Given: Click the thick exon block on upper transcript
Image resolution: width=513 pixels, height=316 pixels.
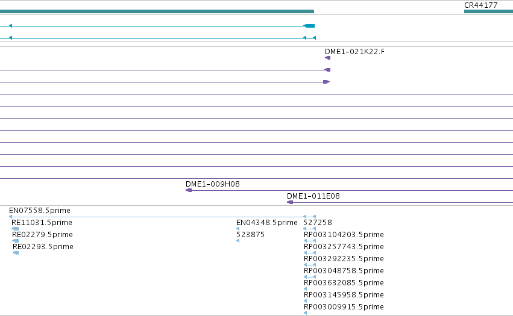Looking at the screenshot, I should point(309,26).
